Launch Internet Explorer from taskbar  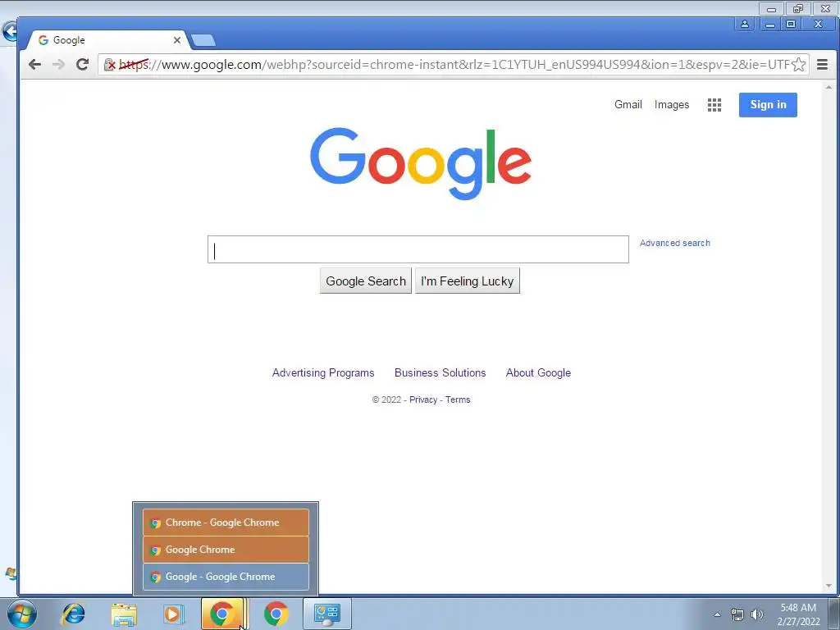(73, 614)
